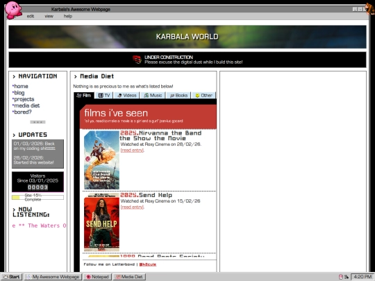Viewport: 375px width, 281px height.
Task: Click the under construction sign icon
Action: point(137,60)
